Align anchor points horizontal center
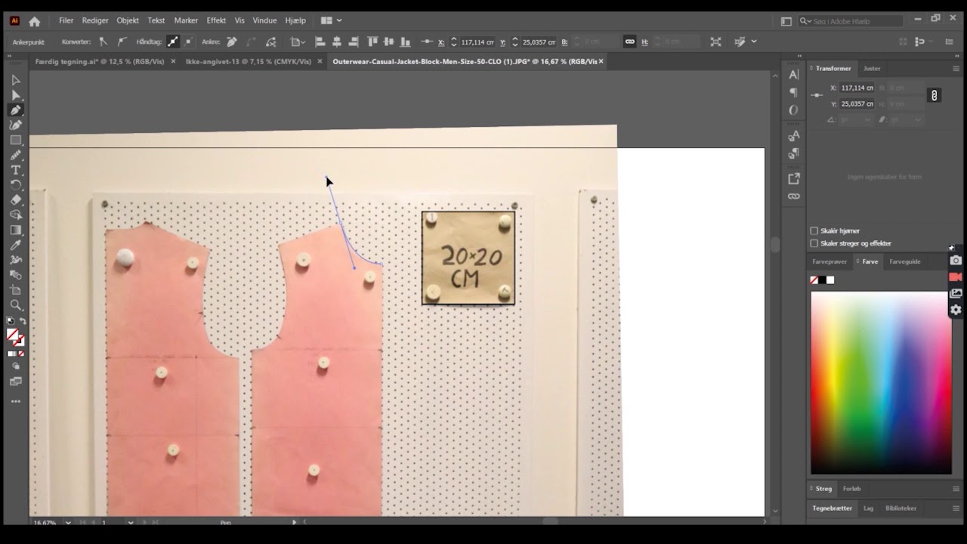 point(337,42)
